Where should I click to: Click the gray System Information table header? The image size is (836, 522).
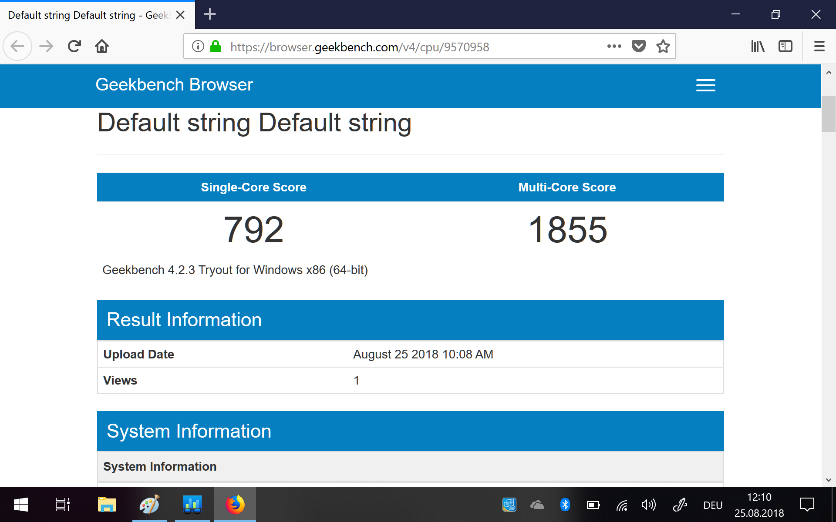click(411, 466)
